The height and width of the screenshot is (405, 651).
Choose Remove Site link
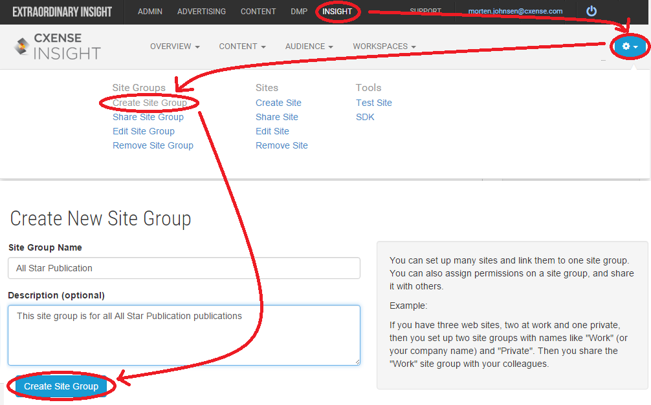[x=281, y=145]
